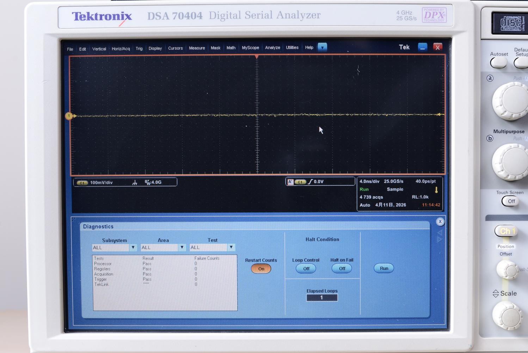
Task: Click the 40.0ps/pt resolution readout
Action: (426, 181)
